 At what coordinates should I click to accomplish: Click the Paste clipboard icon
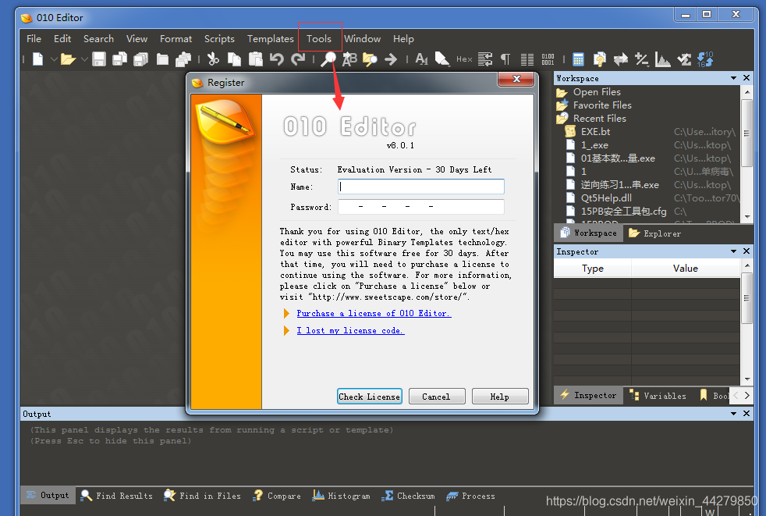tap(256, 59)
